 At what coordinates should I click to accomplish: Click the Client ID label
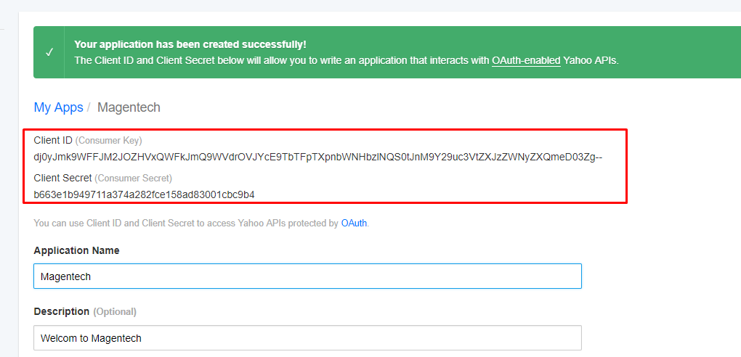(x=53, y=140)
